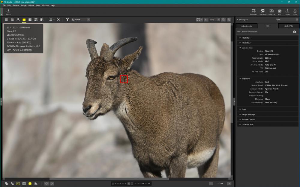
Task: Switch to the Adjustments tab
Action: coord(247,26)
